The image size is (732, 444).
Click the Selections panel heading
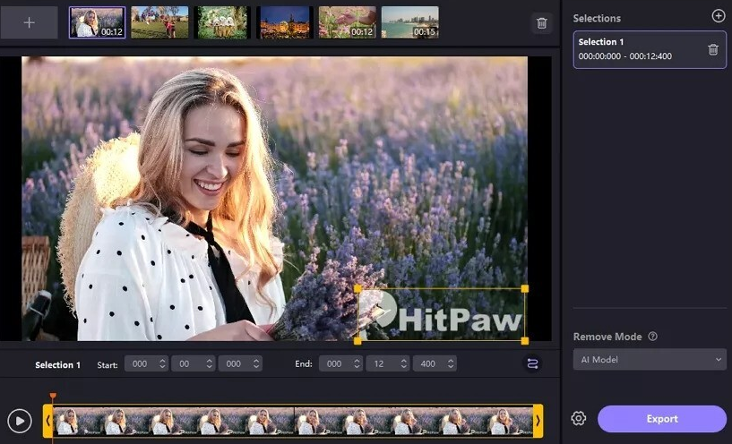(597, 18)
